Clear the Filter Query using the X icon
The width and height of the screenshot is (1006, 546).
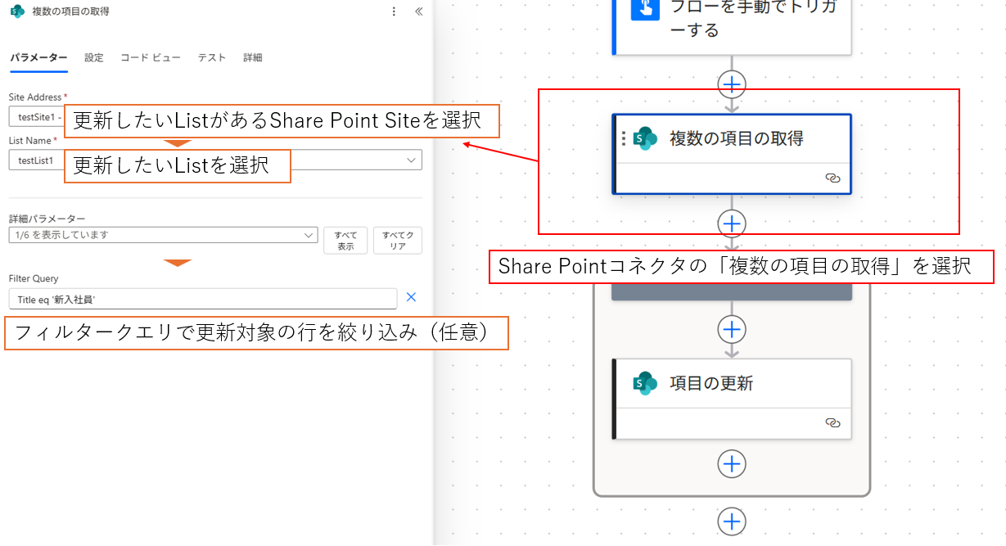pos(412,297)
